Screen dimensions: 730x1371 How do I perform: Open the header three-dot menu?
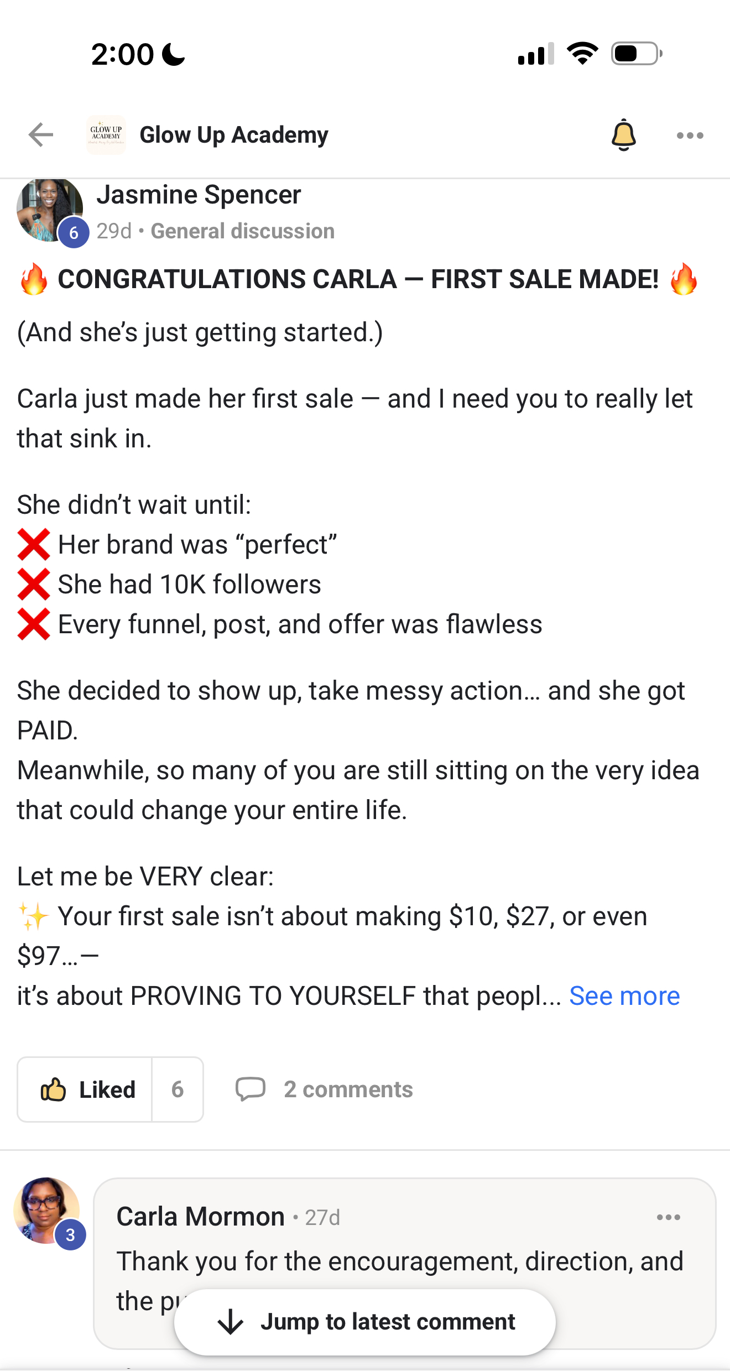point(690,135)
